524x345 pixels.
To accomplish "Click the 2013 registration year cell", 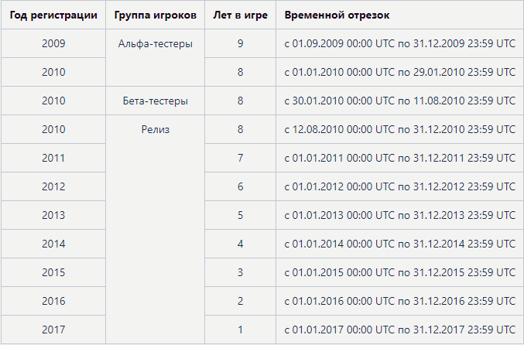I will [x=53, y=215].
